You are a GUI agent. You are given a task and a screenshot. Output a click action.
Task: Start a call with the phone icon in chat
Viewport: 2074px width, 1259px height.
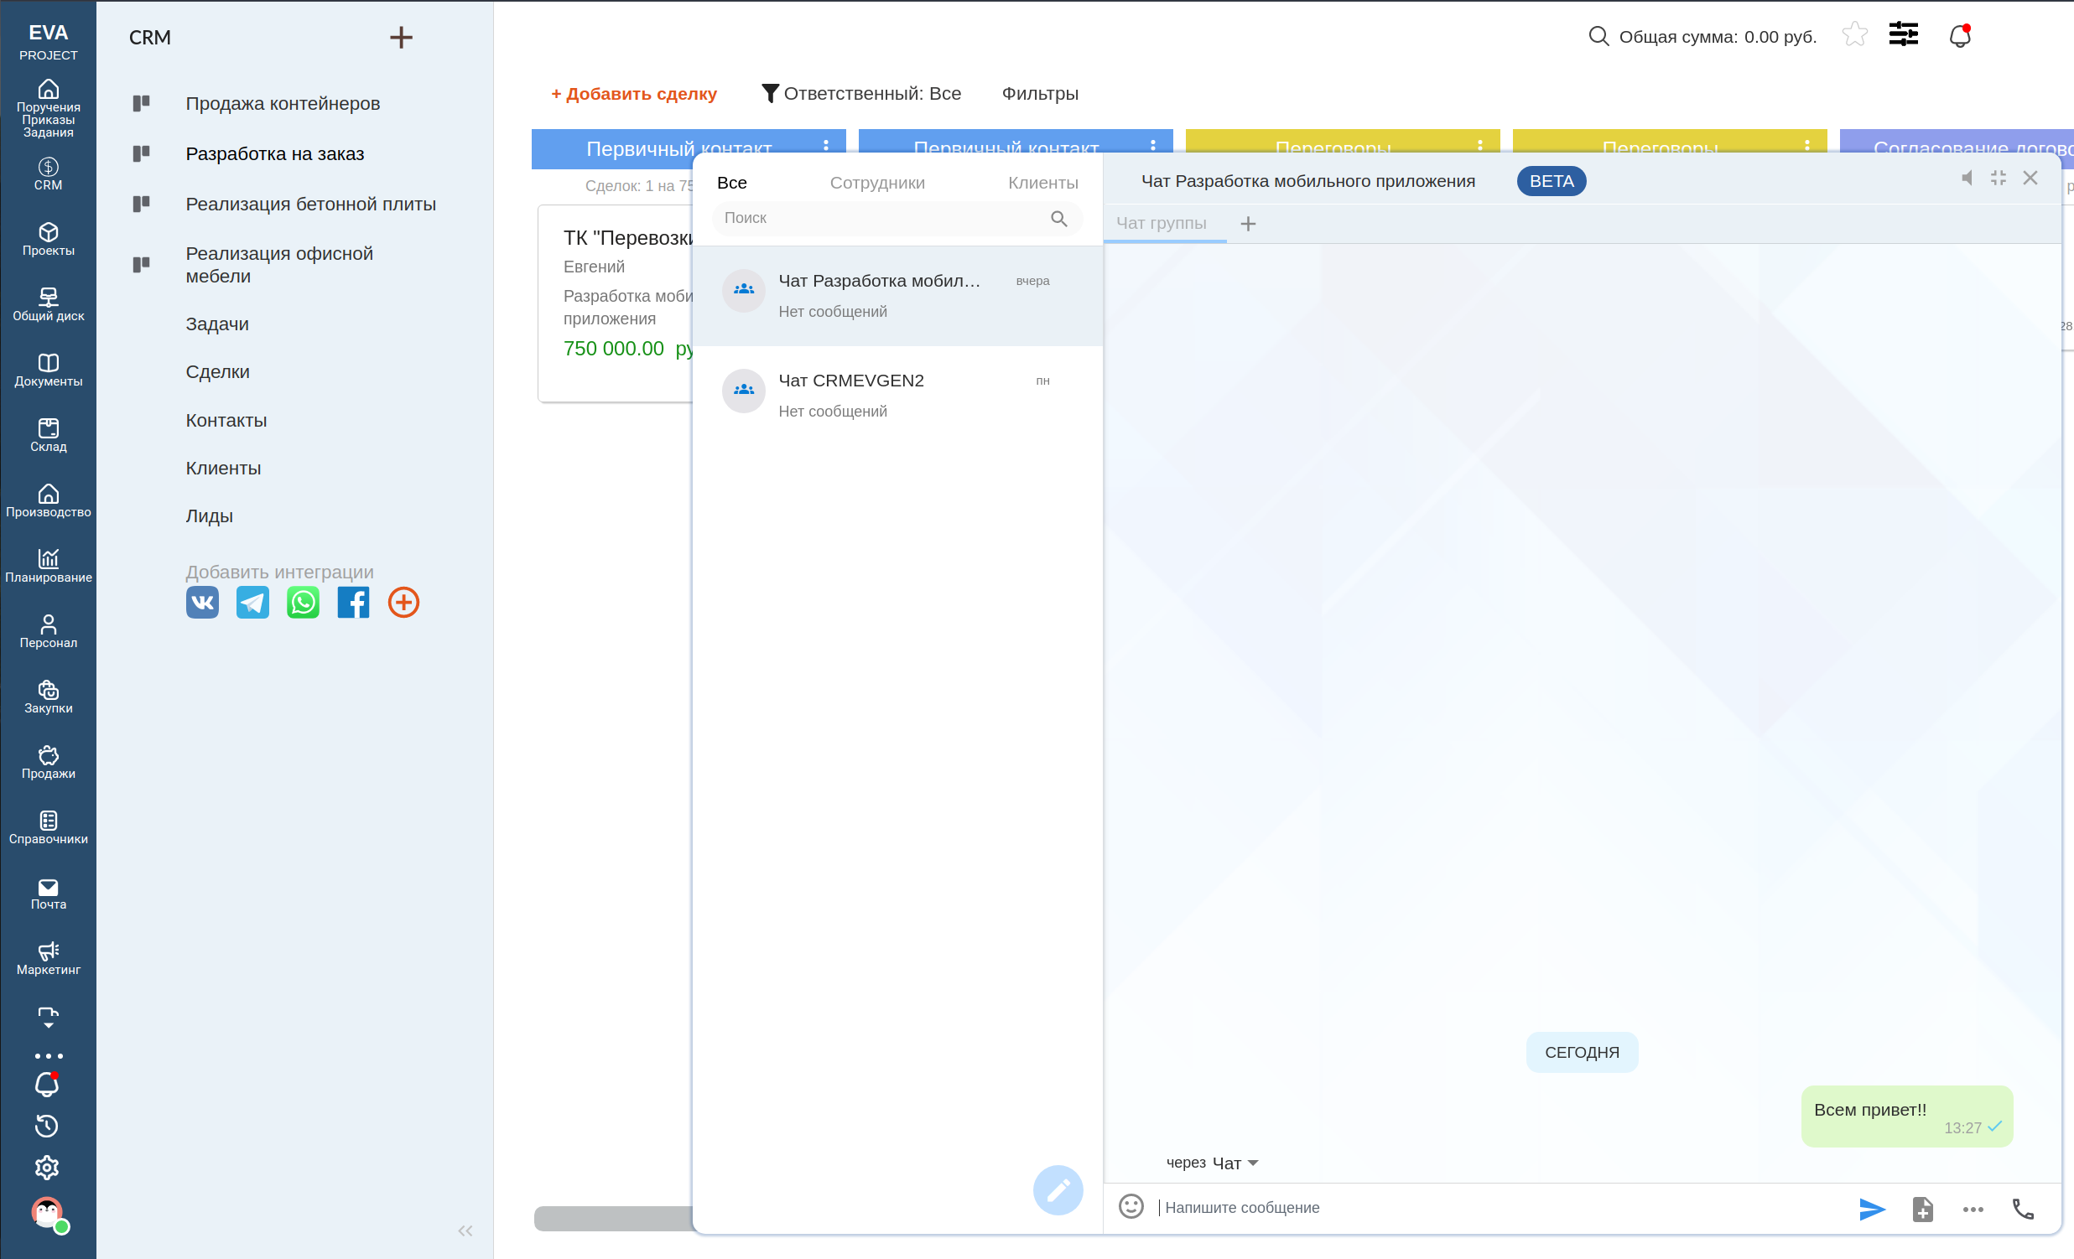2024,1209
